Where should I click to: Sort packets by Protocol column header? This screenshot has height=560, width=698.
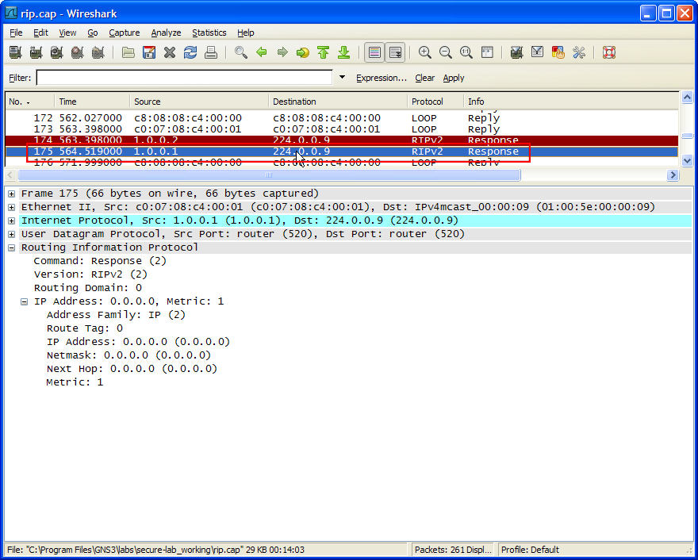coord(435,102)
